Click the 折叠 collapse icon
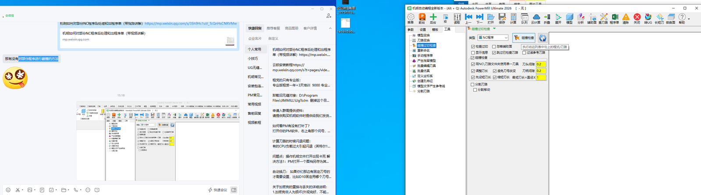701x195 pixels. [x=547, y=18]
